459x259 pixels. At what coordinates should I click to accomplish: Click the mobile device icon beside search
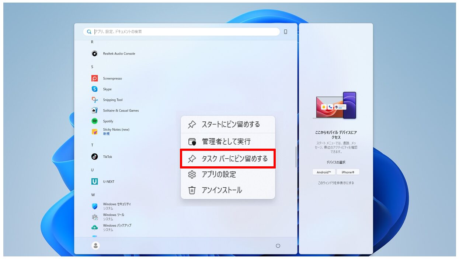coord(285,32)
